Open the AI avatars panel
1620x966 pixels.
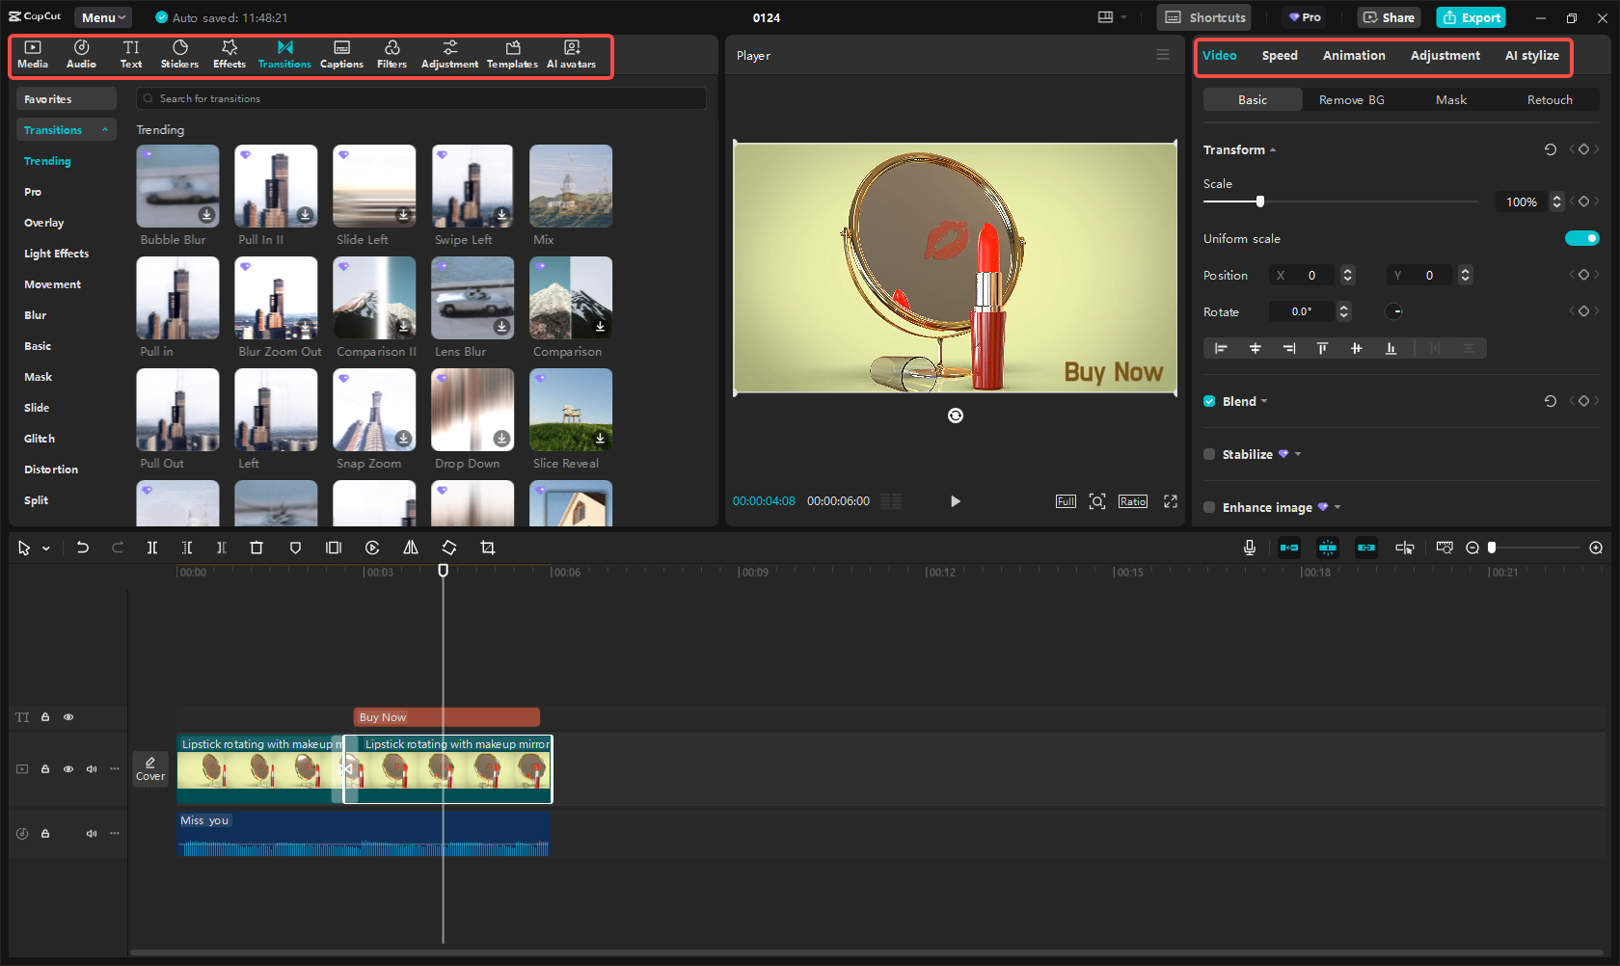pyautogui.click(x=571, y=53)
